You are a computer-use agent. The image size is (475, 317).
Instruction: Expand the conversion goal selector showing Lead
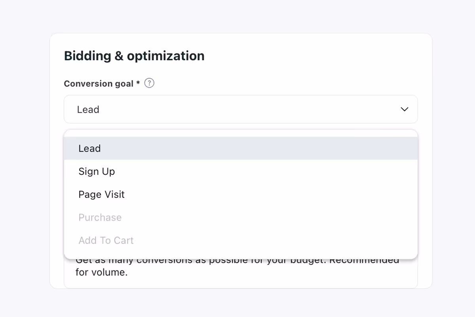(x=241, y=109)
